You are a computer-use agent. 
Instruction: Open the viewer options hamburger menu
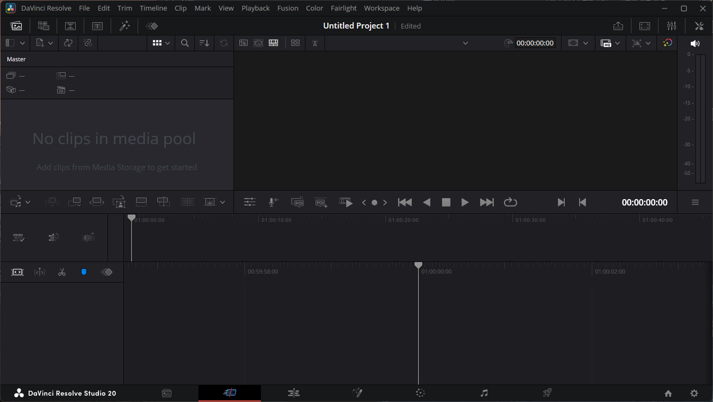[x=696, y=202]
